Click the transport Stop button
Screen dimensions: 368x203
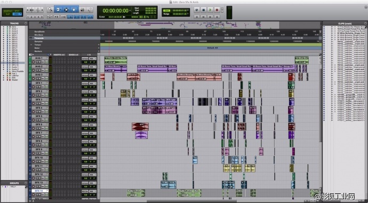[204, 10]
